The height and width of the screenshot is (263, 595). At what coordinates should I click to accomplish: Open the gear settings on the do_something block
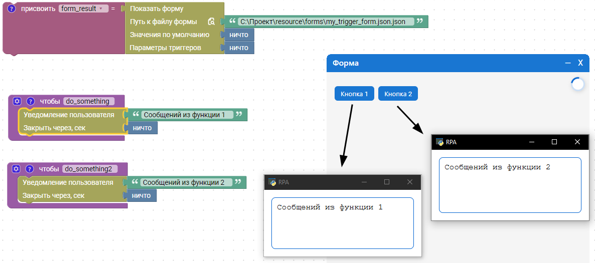[x=17, y=101]
